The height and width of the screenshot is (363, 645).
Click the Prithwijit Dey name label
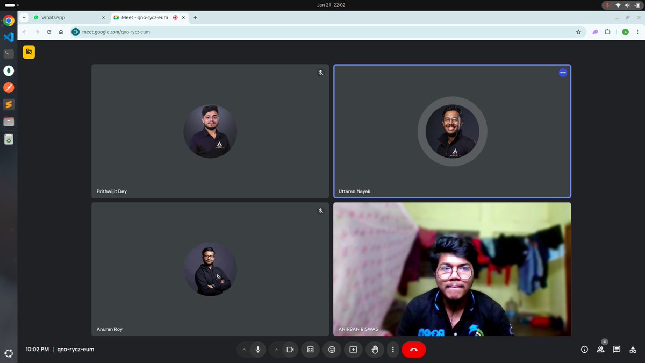coord(112,191)
